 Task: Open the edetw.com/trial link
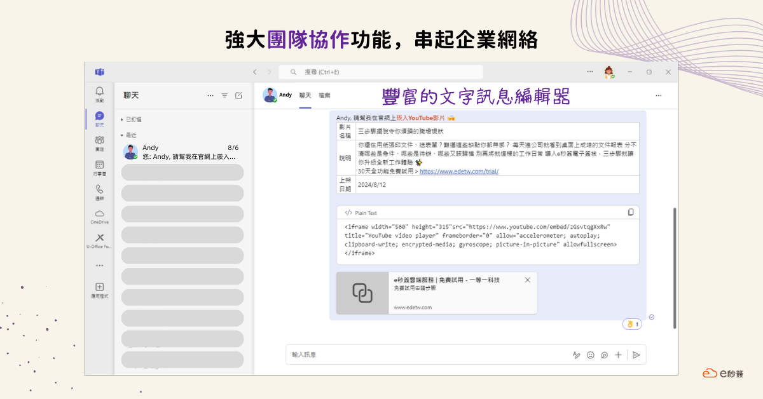(x=459, y=171)
